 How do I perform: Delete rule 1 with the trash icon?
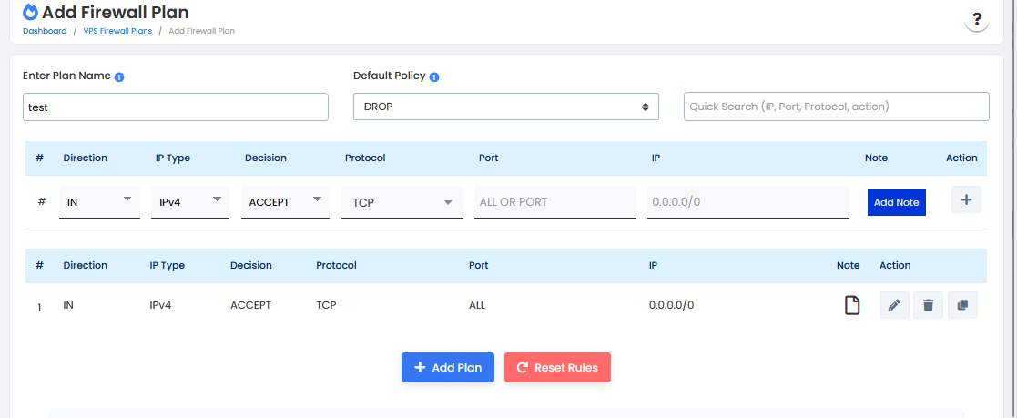click(928, 305)
